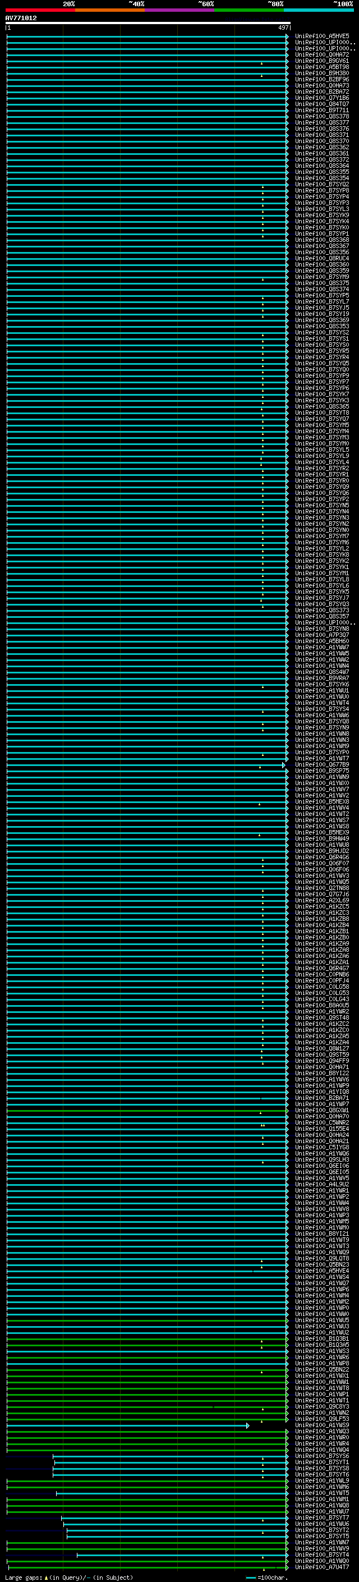This screenshot has width=359, height=1582.
Task: Open hit UniRef100_Q9ST48
Action: [x=322, y=1017]
